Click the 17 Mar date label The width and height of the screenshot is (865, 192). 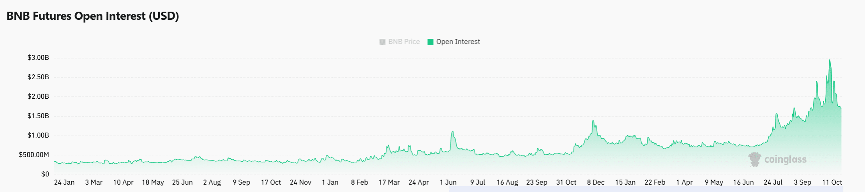pyautogui.click(x=389, y=182)
